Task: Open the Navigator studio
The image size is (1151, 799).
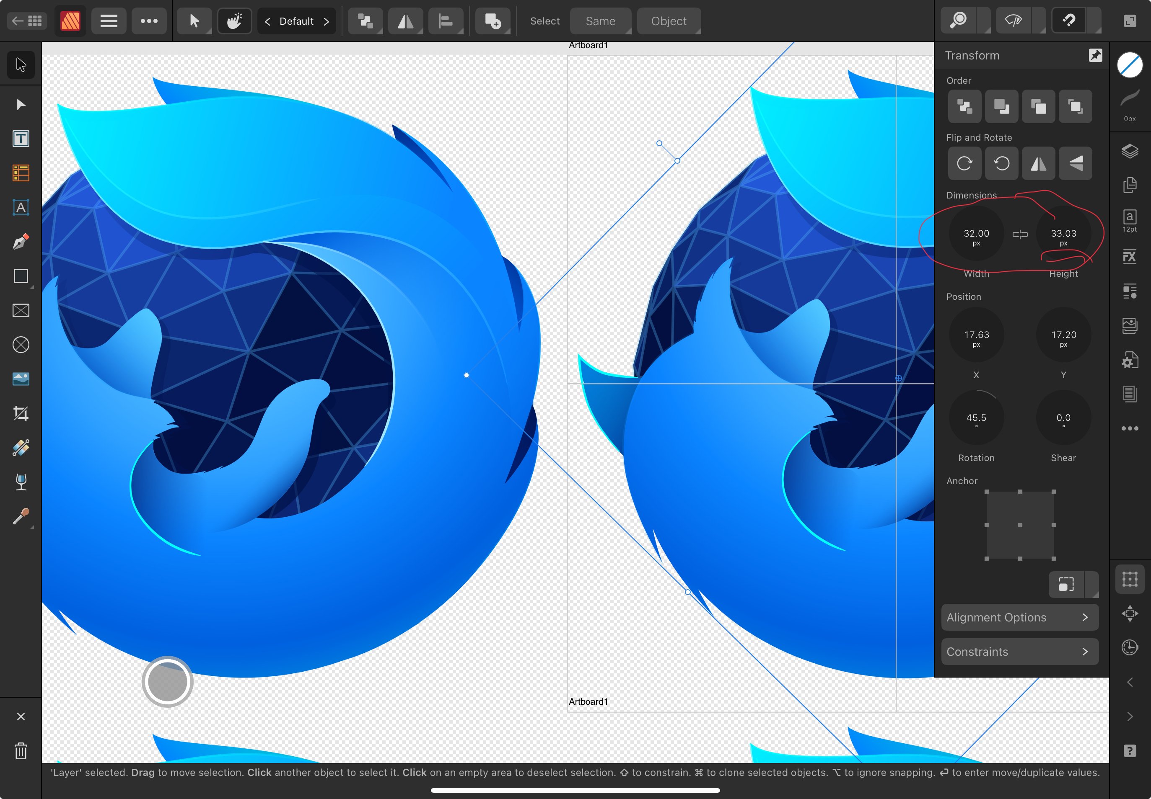Action: coord(1130,613)
